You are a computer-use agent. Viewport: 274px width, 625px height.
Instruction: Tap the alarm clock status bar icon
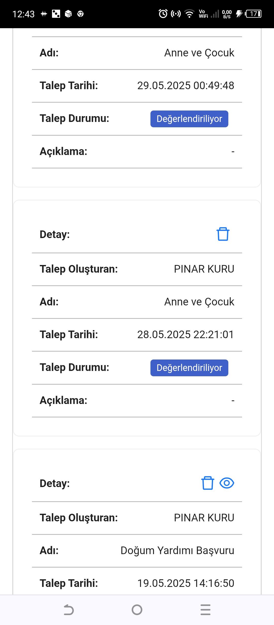(x=163, y=13)
